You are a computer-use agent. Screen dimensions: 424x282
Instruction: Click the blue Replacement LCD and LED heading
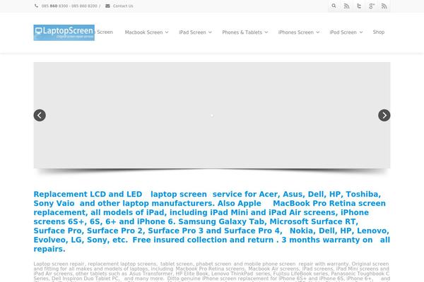pyautogui.click(x=212, y=221)
